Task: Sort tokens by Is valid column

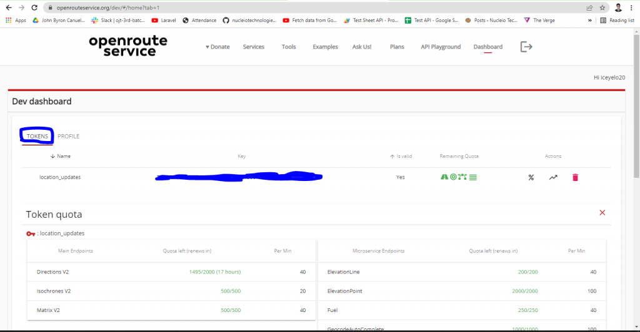Action: click(401, 156)
